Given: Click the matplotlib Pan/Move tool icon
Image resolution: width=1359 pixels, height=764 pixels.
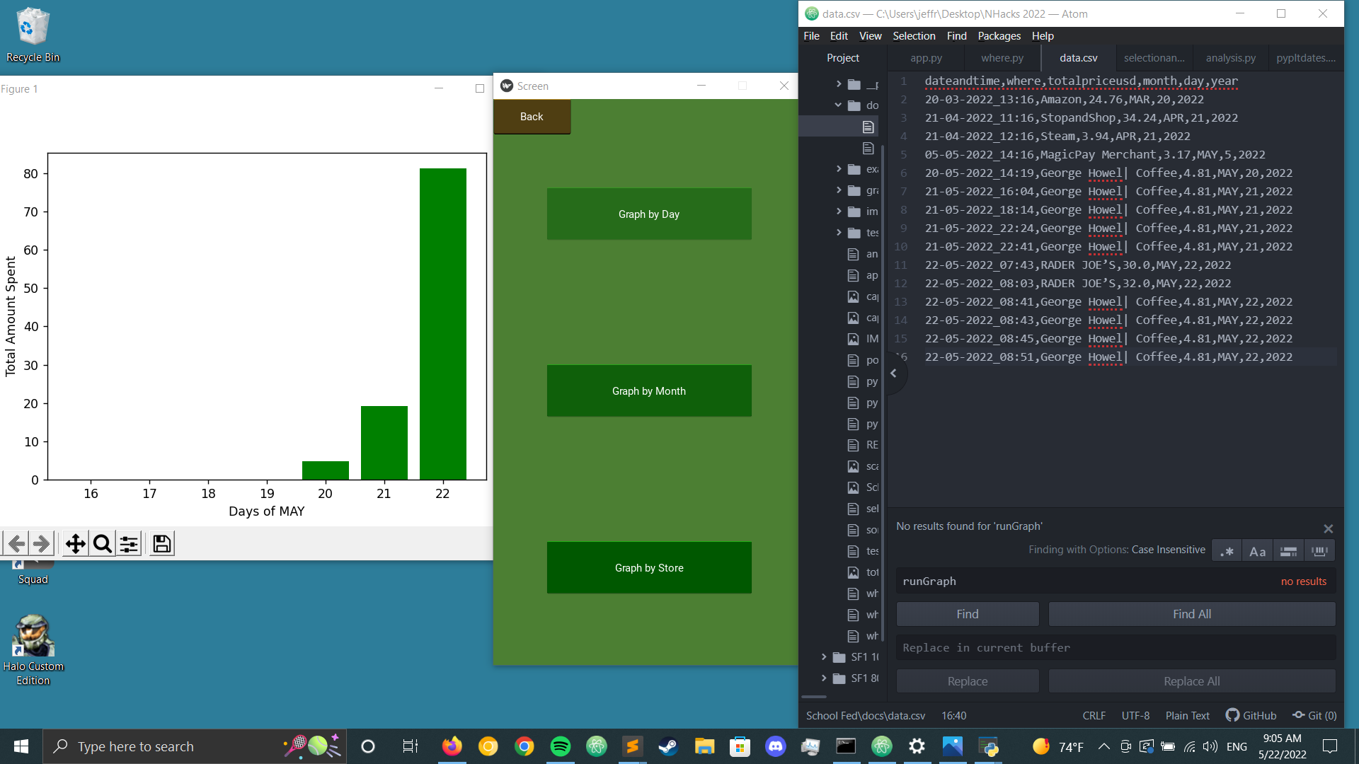Looking at the screenshot, I should pos(75,544).
